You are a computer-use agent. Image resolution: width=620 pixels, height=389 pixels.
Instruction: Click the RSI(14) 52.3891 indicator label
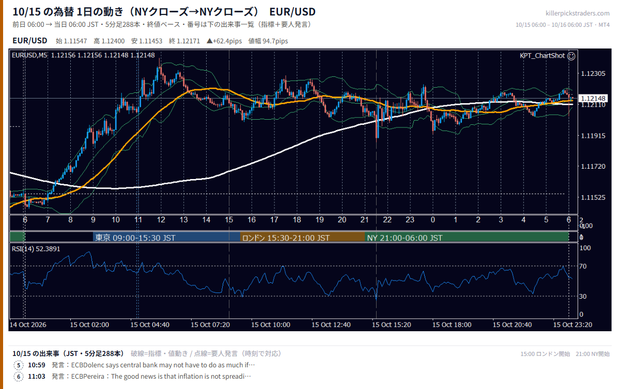tap(36, 249)
